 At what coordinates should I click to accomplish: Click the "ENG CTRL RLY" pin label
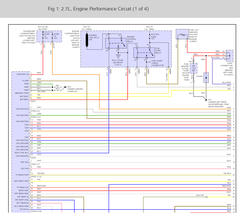pos(22,153)
